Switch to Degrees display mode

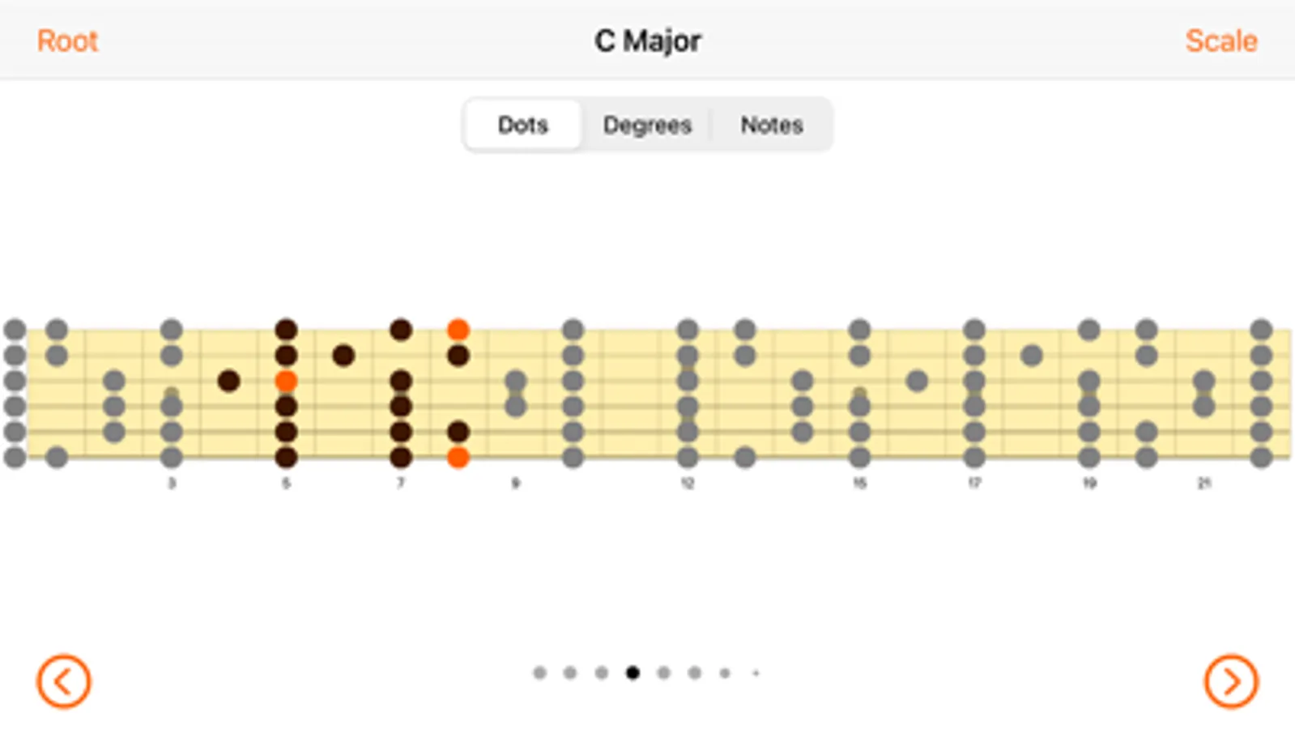[x=647, y=125]
